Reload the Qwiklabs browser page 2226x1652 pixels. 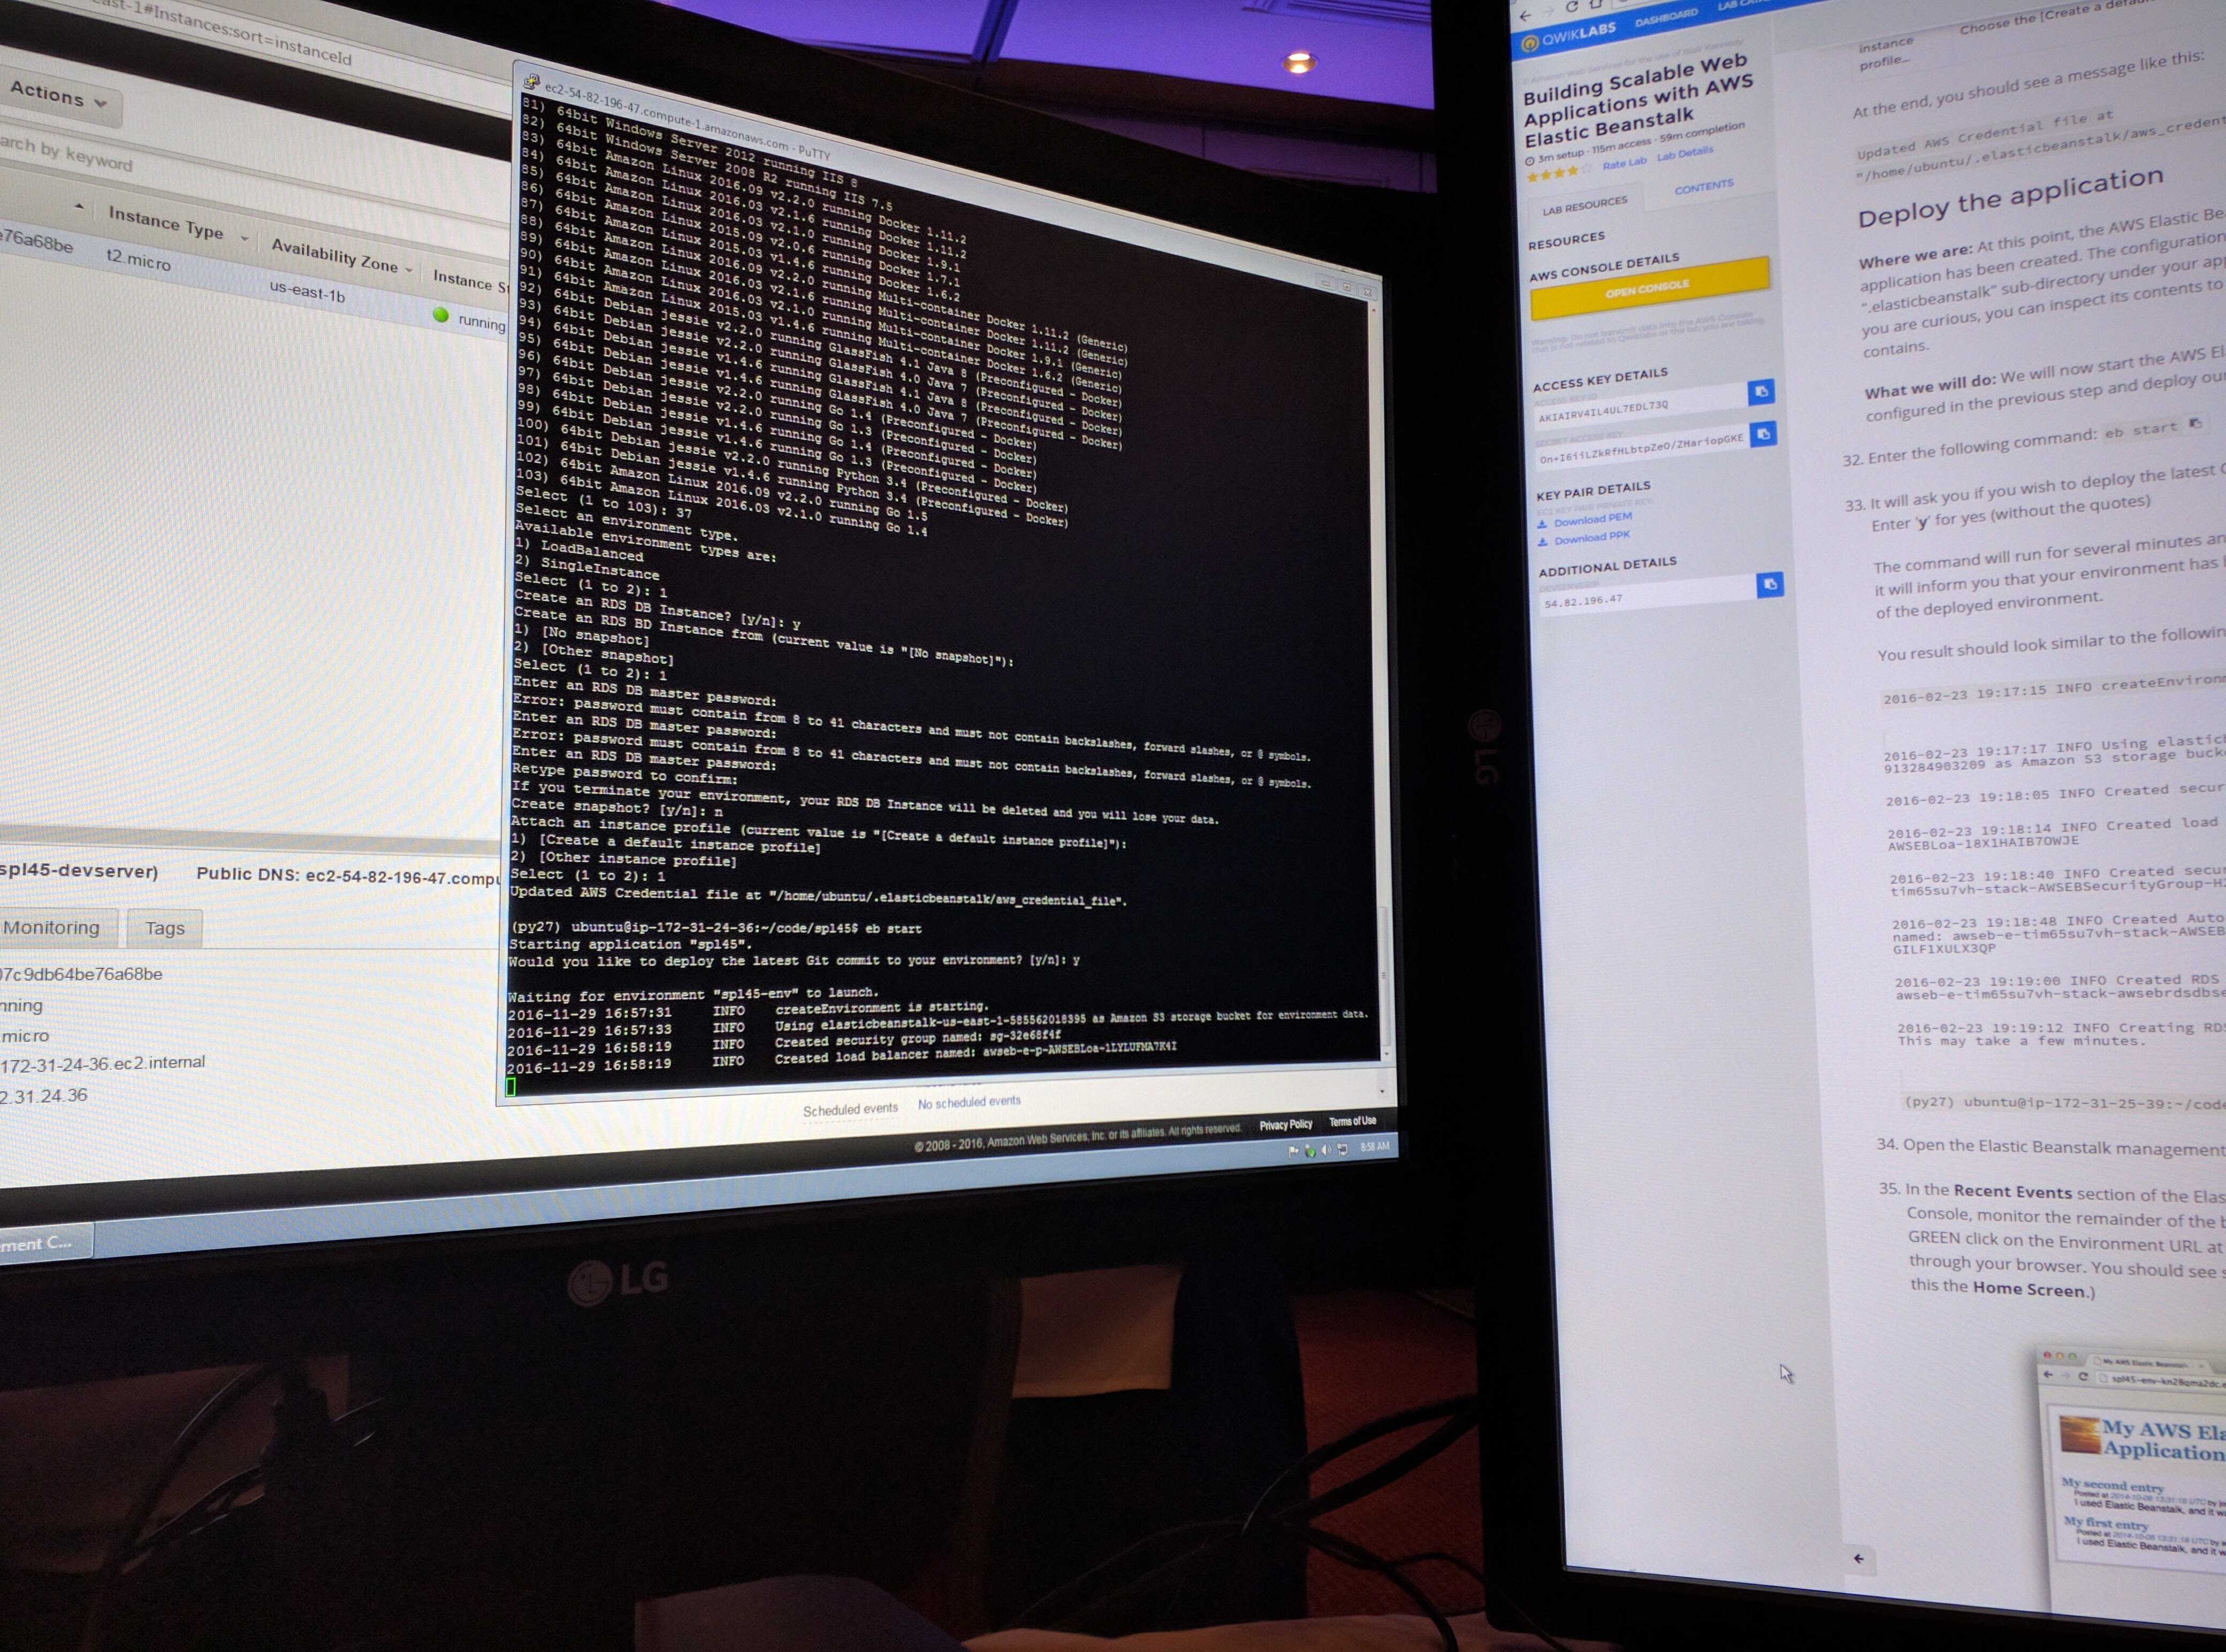1571,7
